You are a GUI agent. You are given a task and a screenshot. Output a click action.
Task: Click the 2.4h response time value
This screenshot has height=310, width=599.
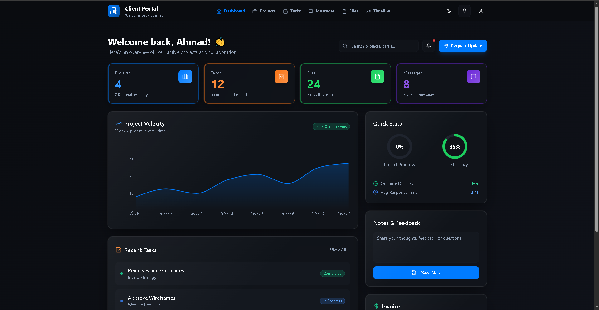[475, 192]
